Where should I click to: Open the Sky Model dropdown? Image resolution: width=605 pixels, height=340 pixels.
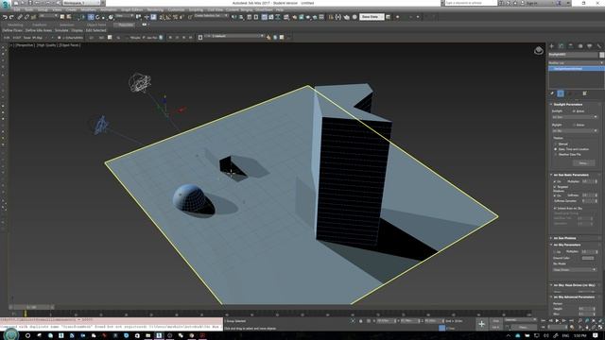coord(575,269)
